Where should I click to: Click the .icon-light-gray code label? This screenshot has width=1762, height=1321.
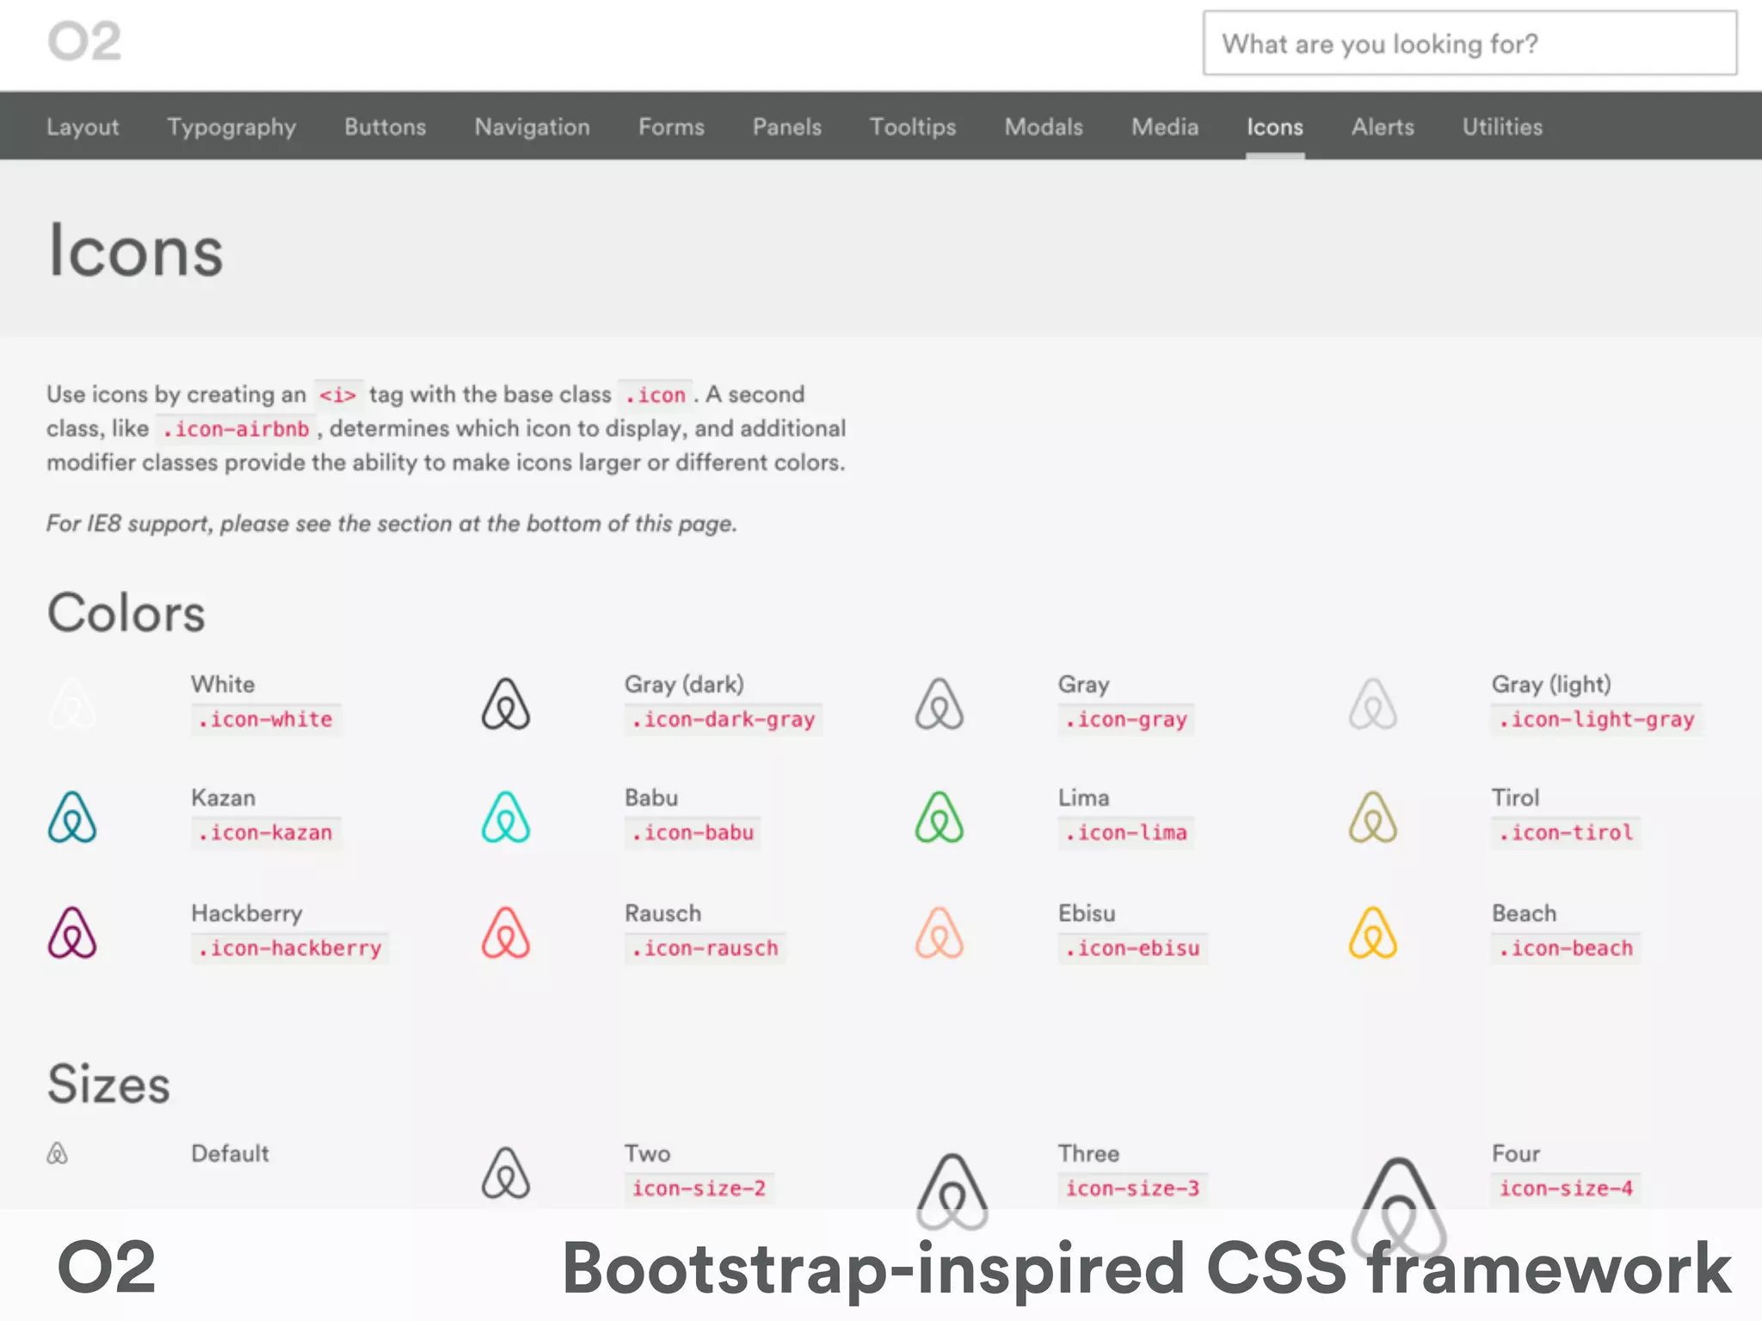coord(1596,719)
